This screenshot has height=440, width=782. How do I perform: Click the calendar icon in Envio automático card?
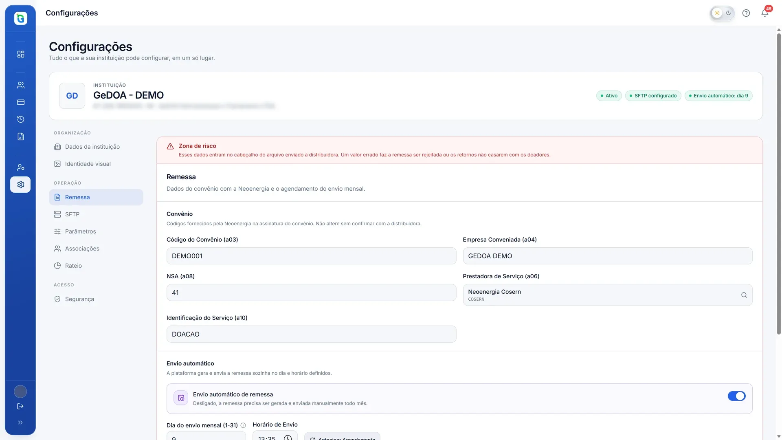pos(181,398)
